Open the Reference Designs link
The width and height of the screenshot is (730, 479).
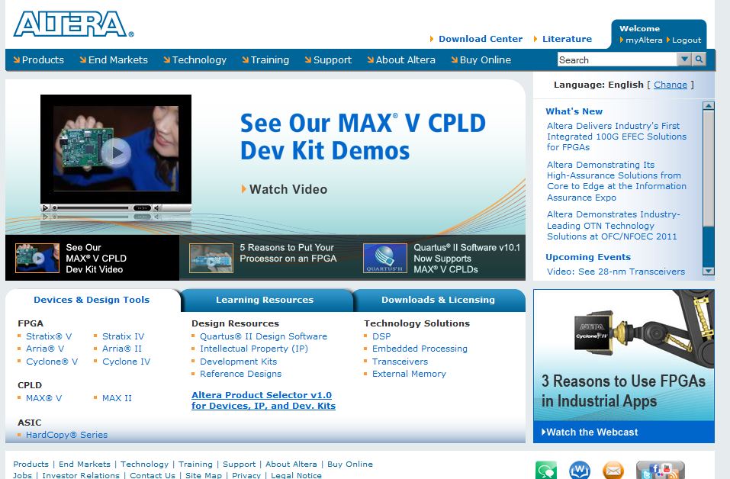pyautogui.click(x=241, y=374)
